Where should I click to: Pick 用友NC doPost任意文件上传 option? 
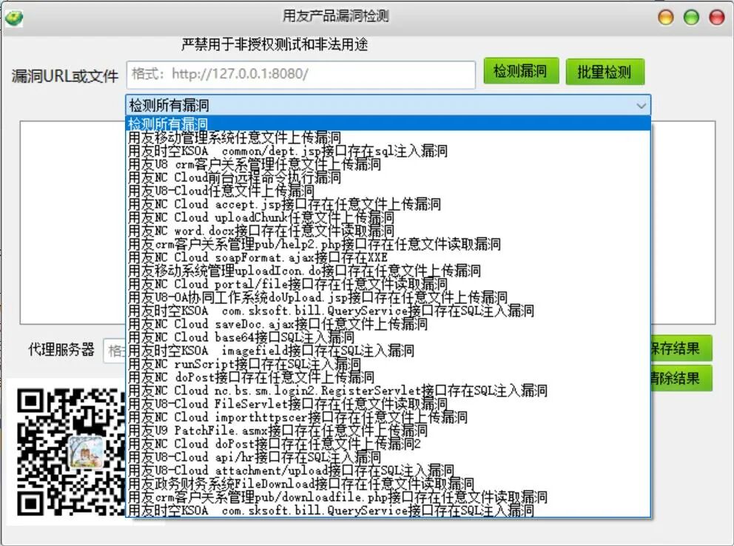[x=388, y=377]
